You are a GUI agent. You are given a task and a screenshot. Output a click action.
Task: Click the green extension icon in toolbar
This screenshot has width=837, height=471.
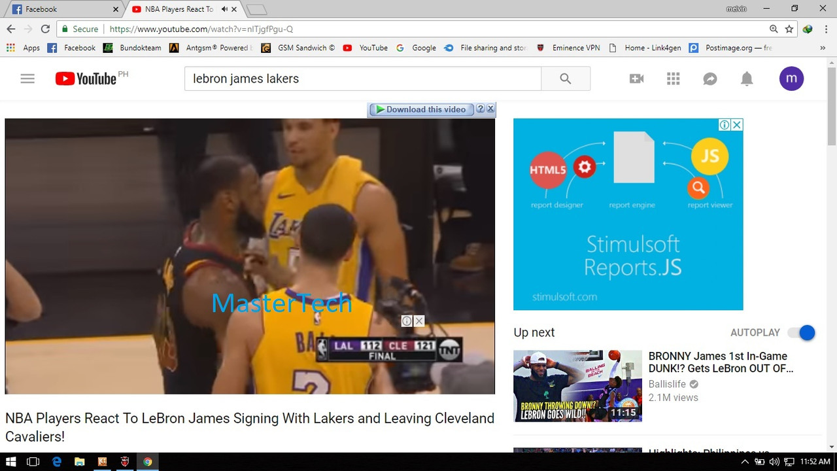pos(808,29)
